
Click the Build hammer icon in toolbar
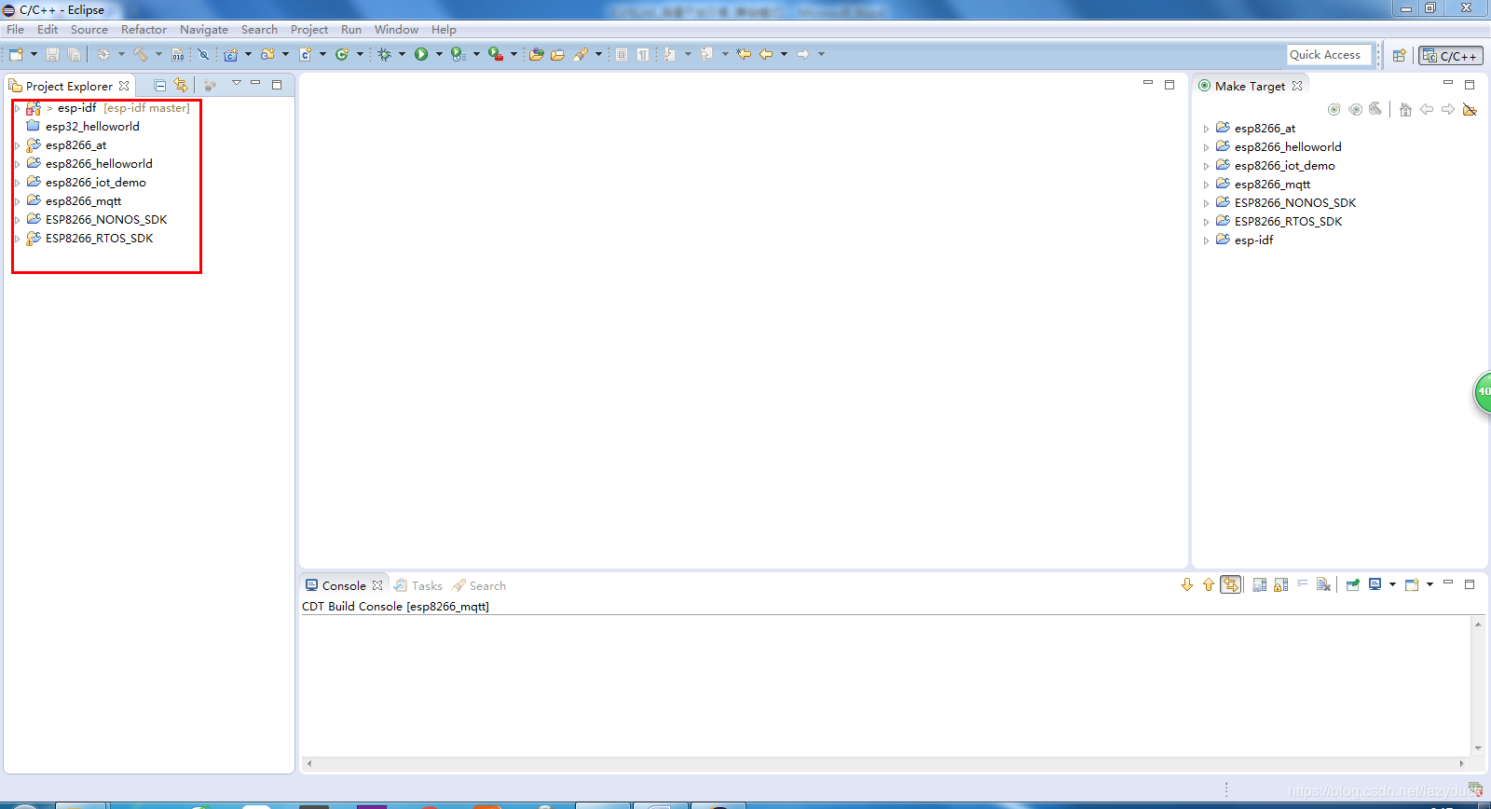(141, 54)
